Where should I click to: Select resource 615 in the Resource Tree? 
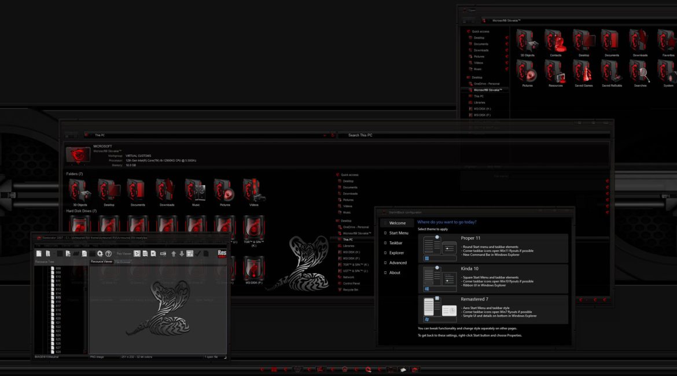click(58, 298)
